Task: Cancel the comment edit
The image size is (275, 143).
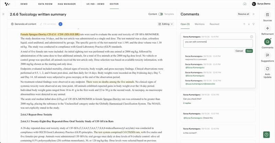Action: (x=239, y=51)
